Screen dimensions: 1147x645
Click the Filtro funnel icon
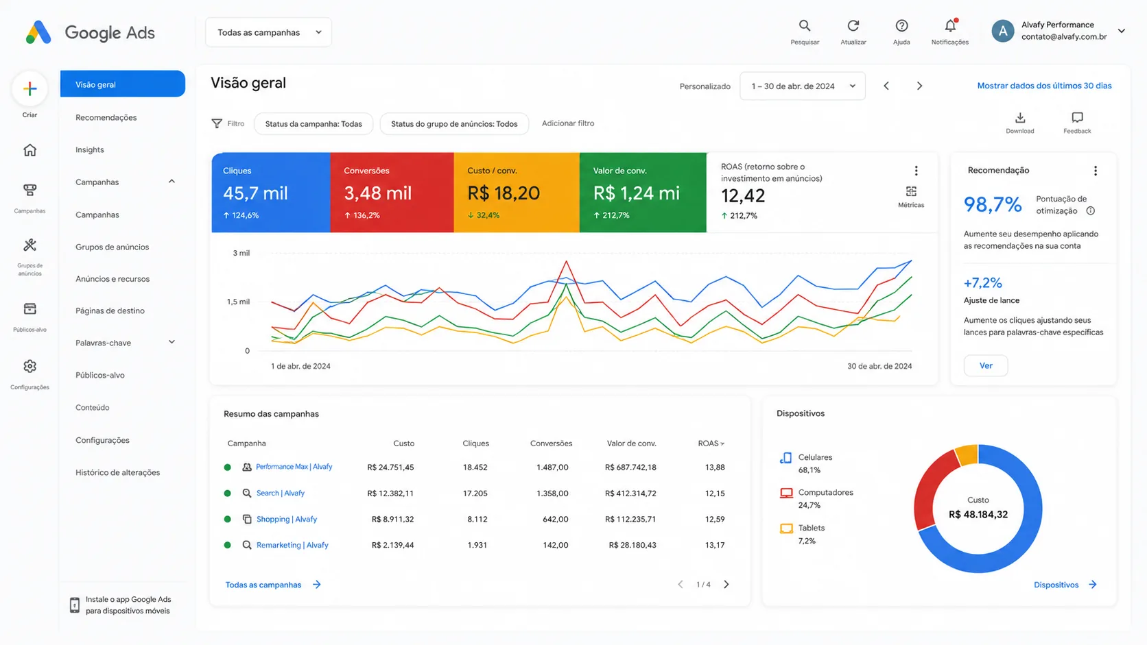[217, 123]
